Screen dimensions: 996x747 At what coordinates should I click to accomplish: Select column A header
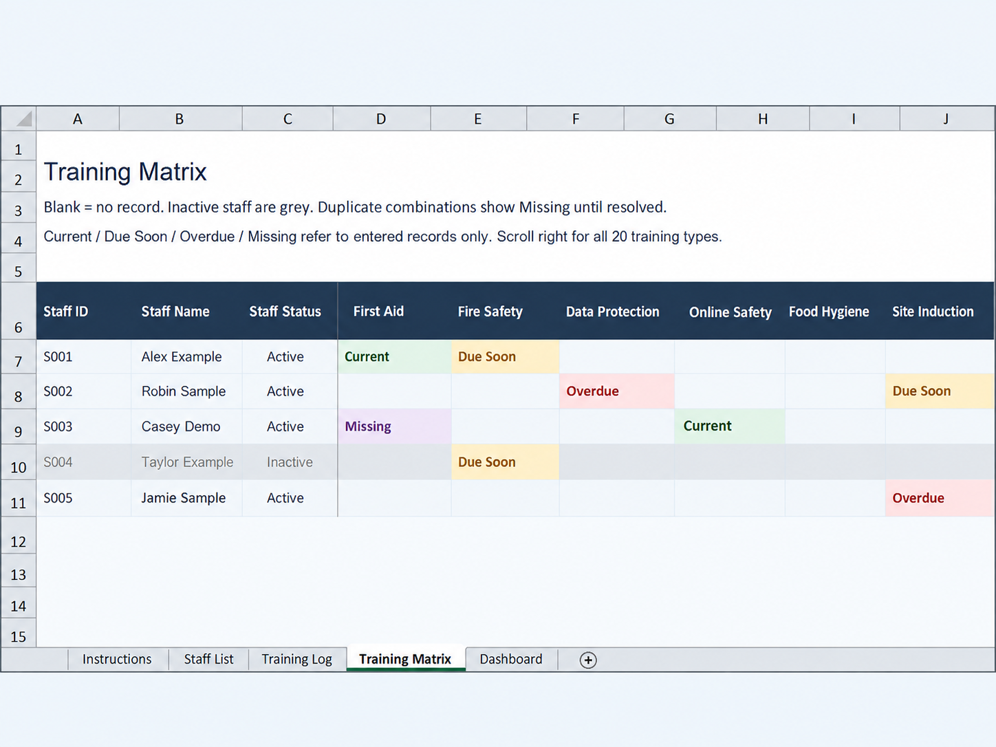(x=78, y=118)
